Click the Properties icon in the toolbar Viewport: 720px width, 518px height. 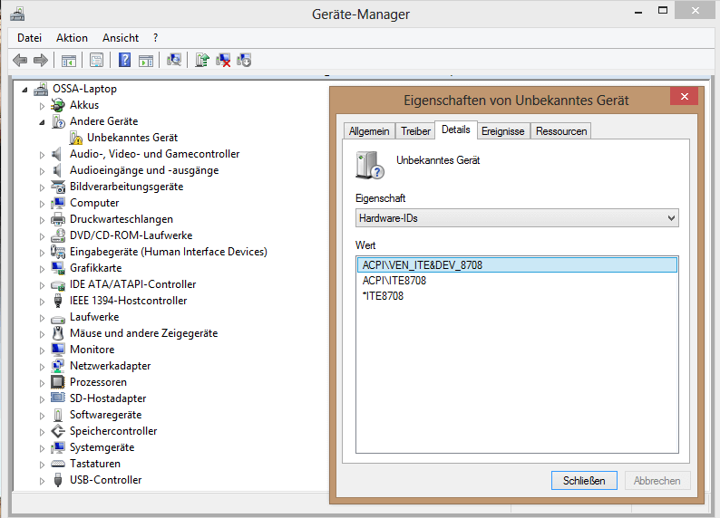95,60
